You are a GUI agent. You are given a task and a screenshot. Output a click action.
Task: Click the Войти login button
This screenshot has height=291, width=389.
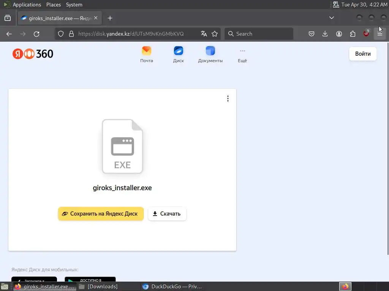363,54
